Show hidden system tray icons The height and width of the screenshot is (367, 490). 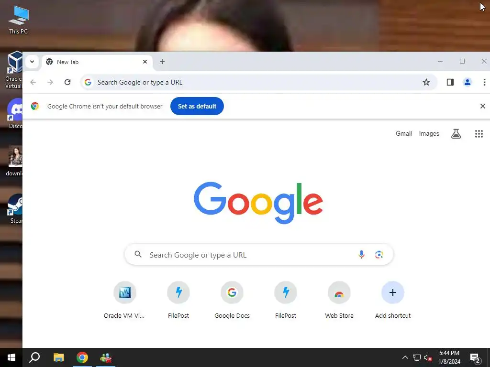tap(405, 357)
